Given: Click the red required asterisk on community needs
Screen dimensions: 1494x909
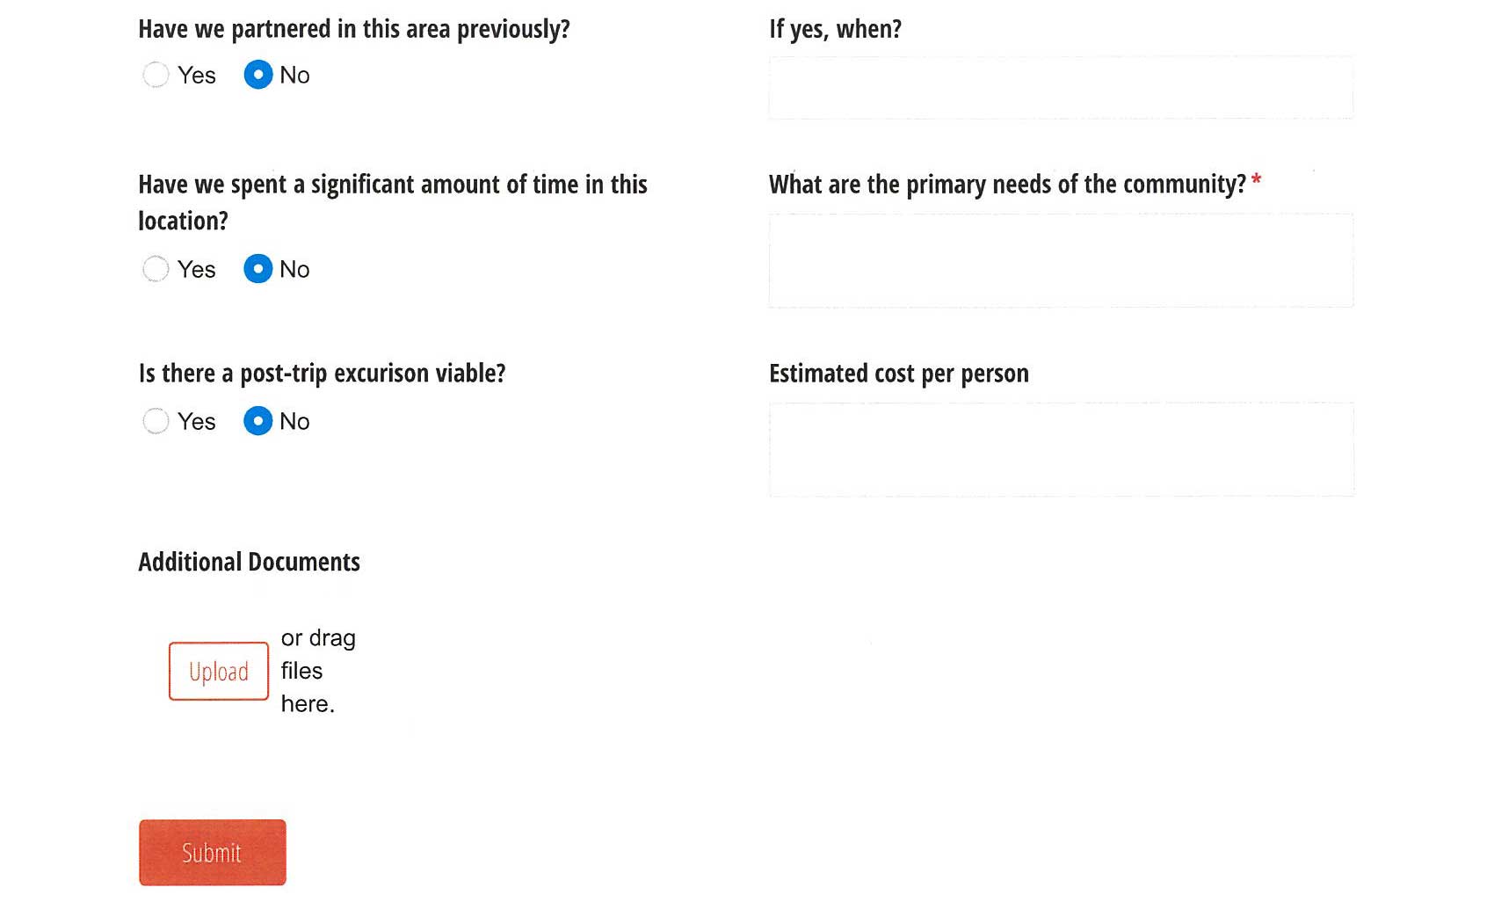Looking at the screenshot, I should tap(1257, 180).
